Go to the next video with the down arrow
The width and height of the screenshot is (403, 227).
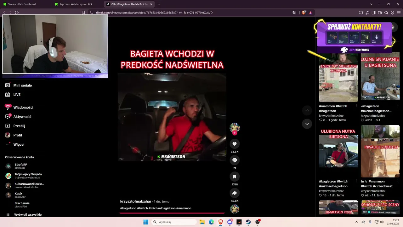(x=307, y=124)
